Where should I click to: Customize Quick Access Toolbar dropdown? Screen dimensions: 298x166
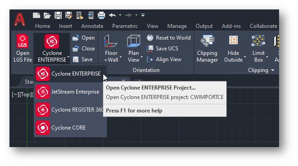point(143,15)
